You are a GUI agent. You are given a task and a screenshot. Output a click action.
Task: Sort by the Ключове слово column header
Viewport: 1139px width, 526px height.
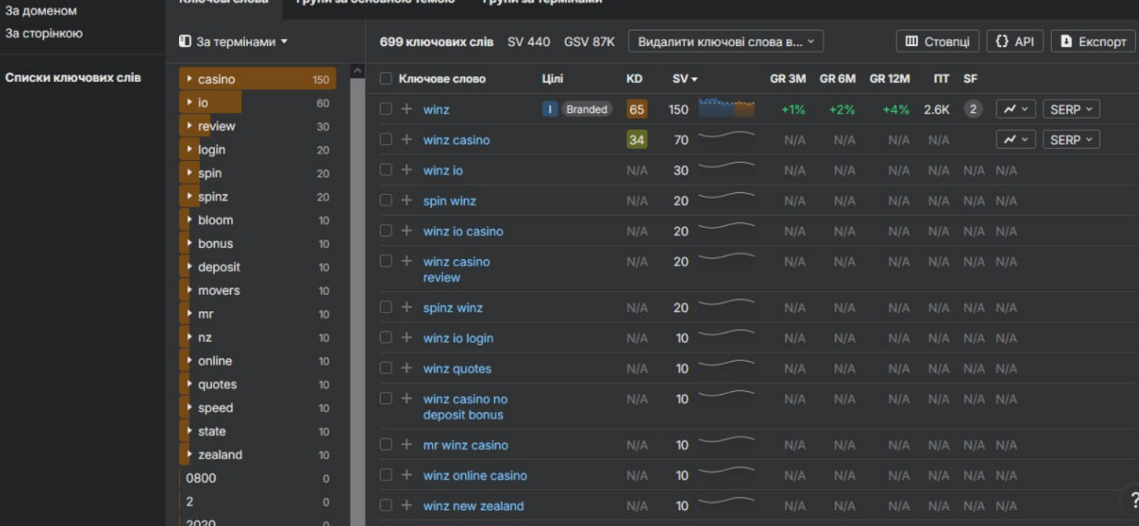(x=442, y=78)
